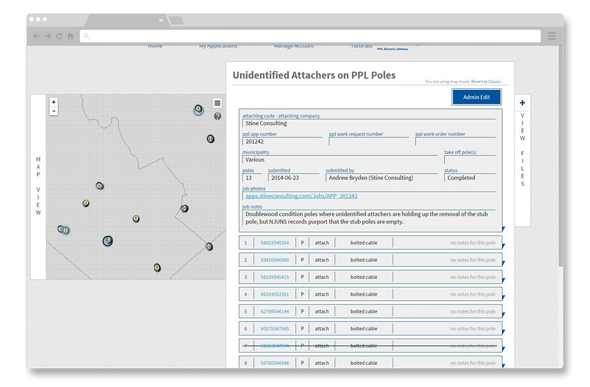This screenshot has width=590, height=387.
Task: Expand corner triangle of pole row 6
Action: 503,332
